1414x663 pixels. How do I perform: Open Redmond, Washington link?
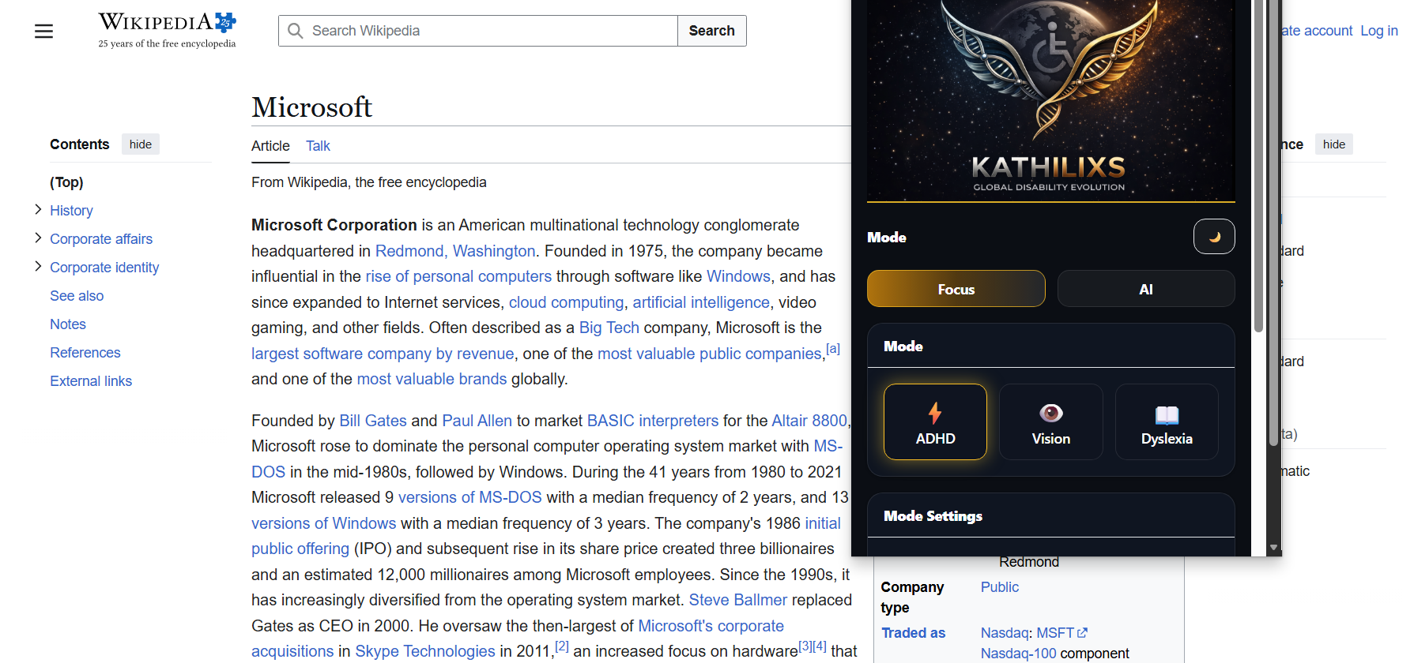[x=455, y=251]
